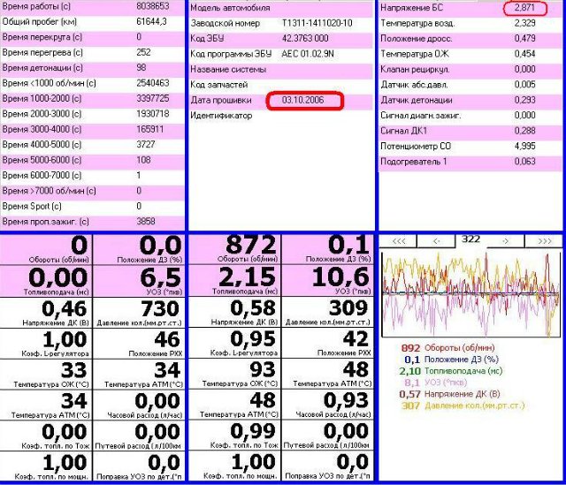Select the Потенциометр СО row
Image resolution: width=566 pixels, height=485 pixels.
470,146
